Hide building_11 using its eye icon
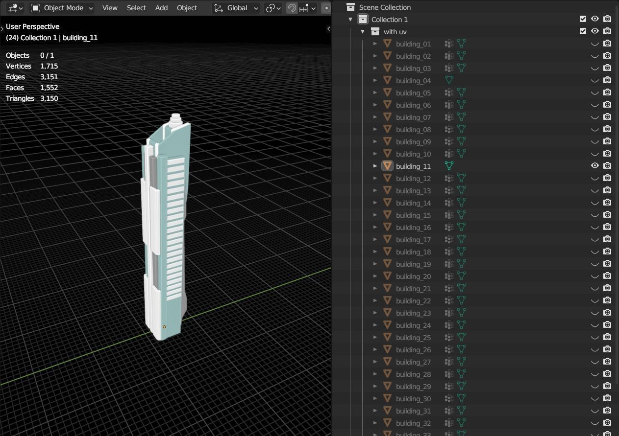The image size is (619, 436). tap(594, 166)
